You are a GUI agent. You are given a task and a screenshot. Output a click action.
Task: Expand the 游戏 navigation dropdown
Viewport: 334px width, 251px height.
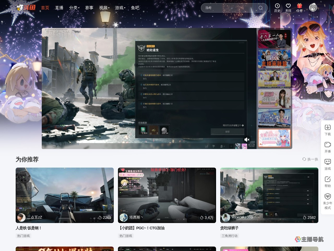click(x=120, y=8)
